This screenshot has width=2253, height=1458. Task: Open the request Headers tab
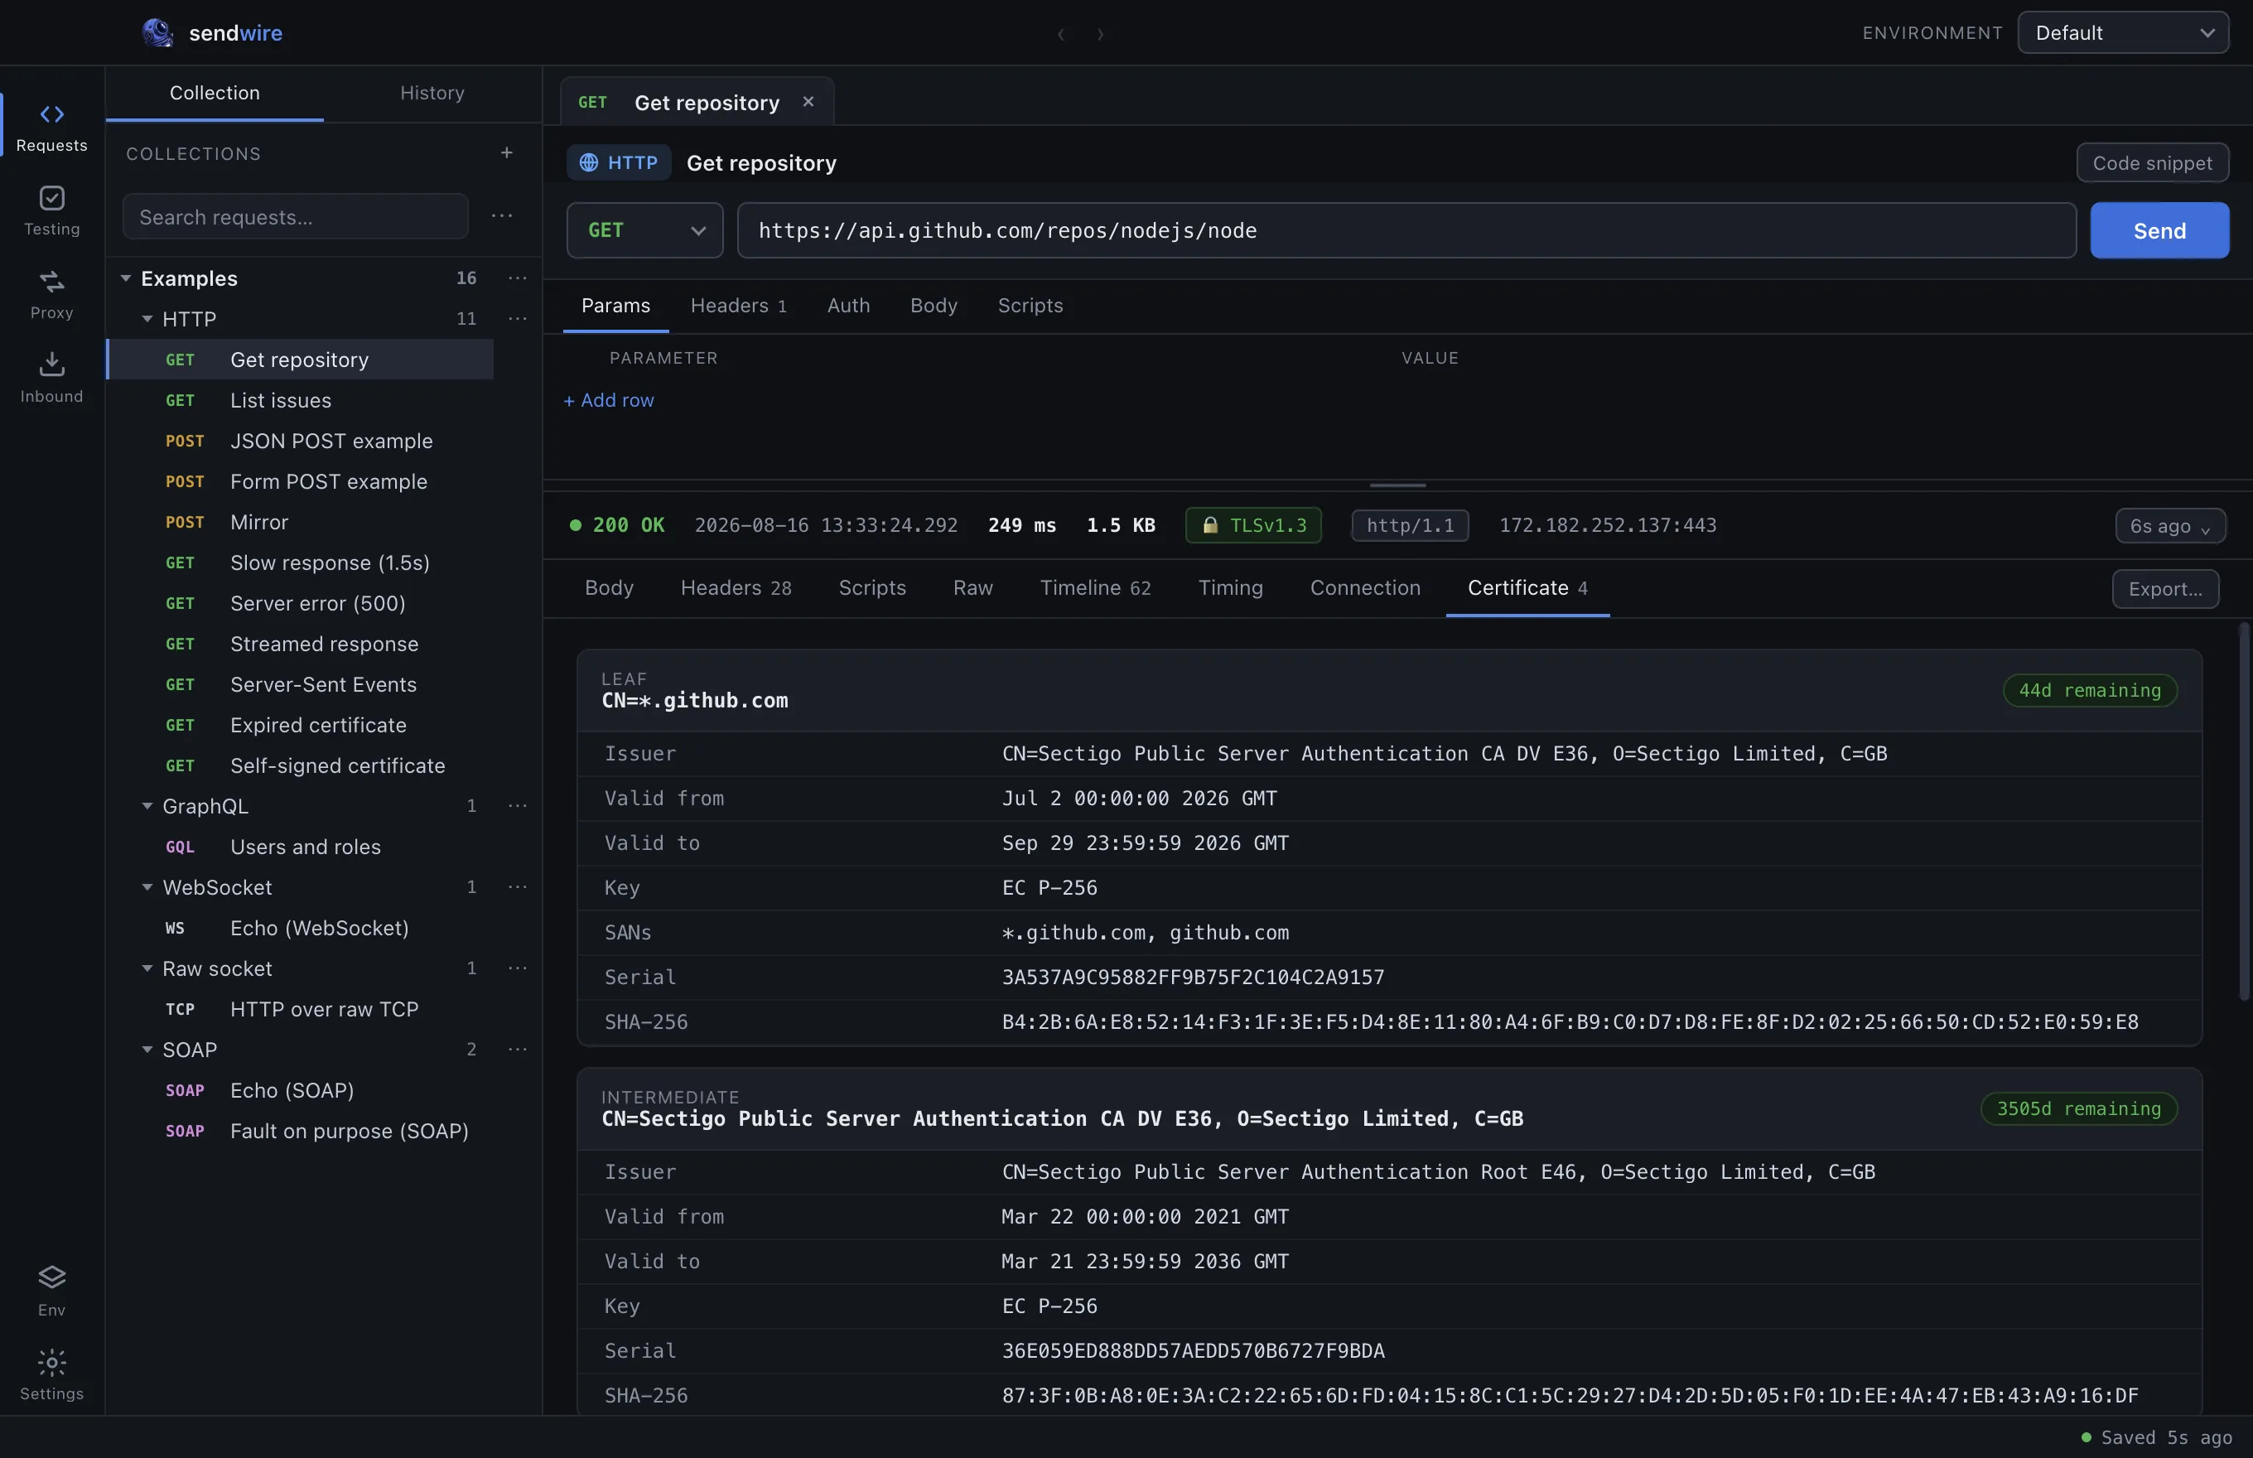[738, 306]
